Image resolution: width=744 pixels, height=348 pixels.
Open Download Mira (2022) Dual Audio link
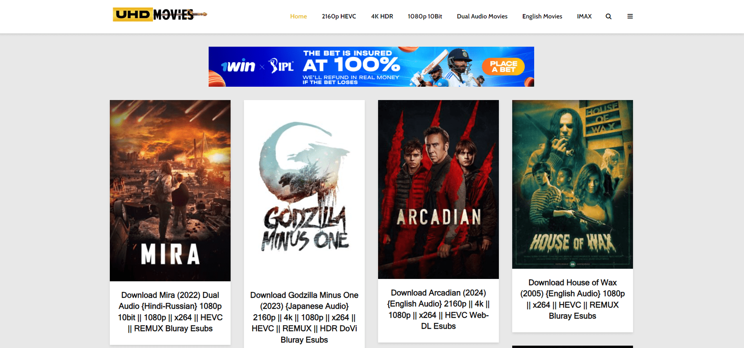tap(170, 312)
